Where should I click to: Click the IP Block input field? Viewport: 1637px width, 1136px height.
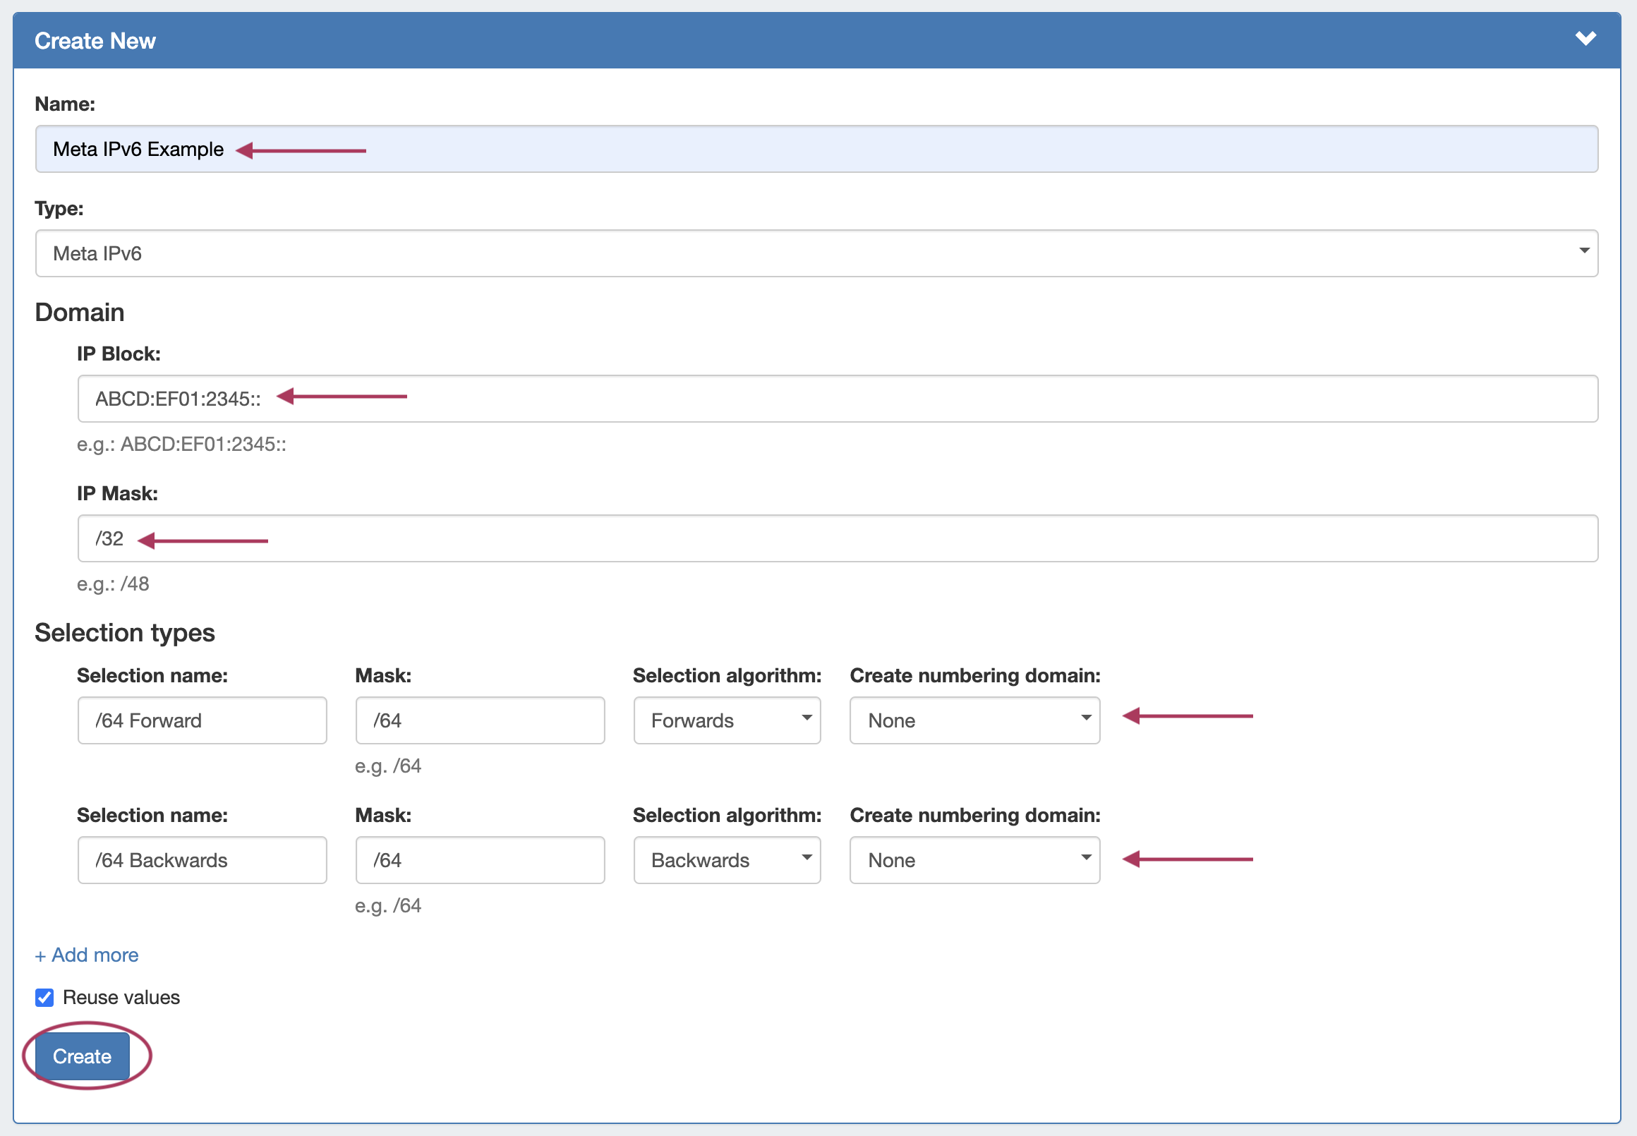coord(837,399)
